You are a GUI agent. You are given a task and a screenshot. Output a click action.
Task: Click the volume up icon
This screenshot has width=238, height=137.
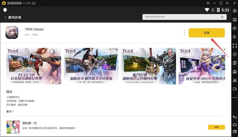tap(235, 28)
